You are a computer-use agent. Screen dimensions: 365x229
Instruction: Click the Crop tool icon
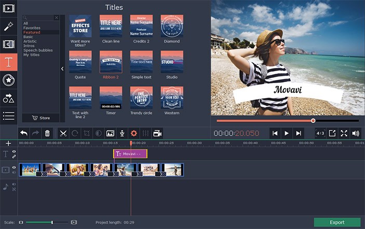pyautogui.click(x=87, y=133)
